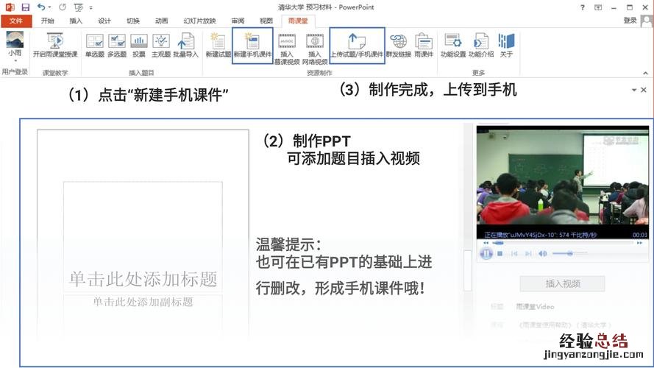The image size is (654, 368).
Task: Mute the video player volume icon
Action: pyautogui.click(x=543, y=253)
